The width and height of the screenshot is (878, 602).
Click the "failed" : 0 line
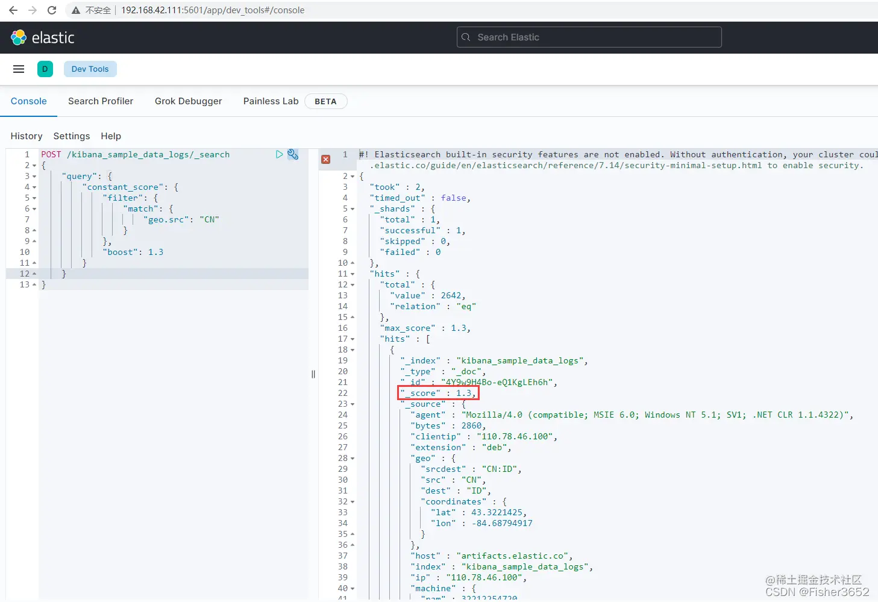click(x=410, y=252)
